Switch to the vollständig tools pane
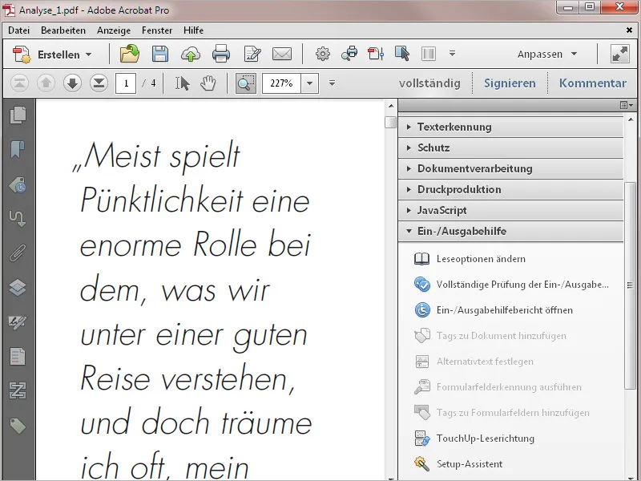The image size is (641, 481). tap(429, 83)
